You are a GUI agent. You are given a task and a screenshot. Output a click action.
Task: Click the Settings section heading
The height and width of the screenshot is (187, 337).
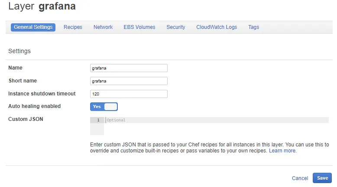(19, 51)
